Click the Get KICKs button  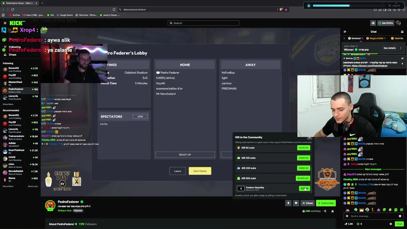[x=386, y=23]
